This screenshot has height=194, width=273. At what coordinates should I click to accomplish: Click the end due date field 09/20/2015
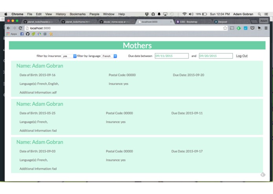[x=216, y=56]
